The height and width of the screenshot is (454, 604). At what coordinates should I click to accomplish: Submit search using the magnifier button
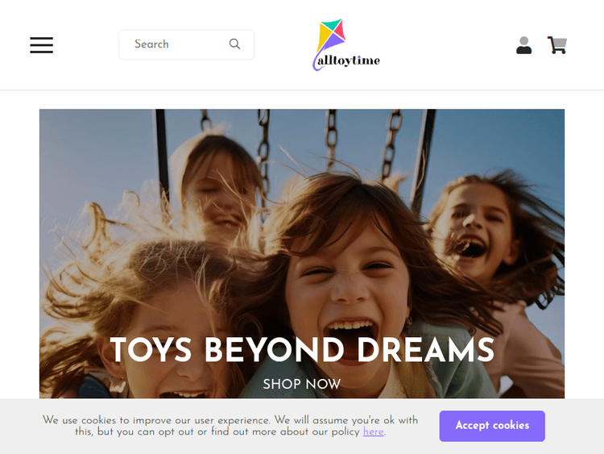234,44
